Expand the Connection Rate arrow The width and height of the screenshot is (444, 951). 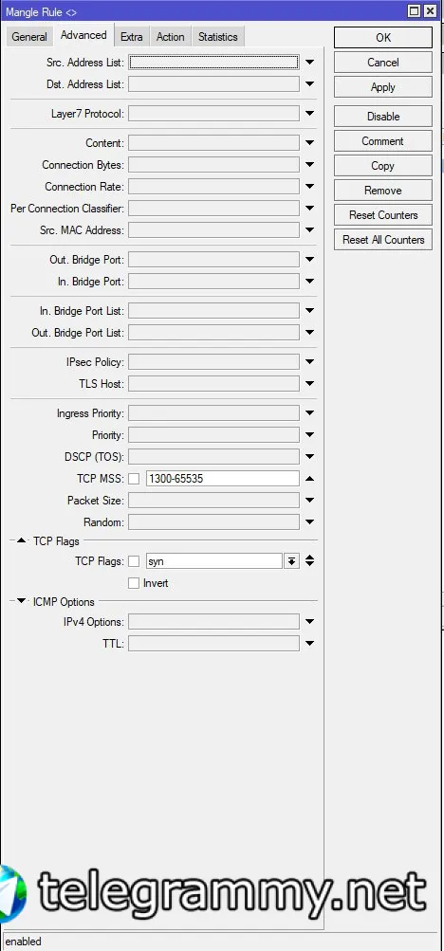(x=309, y=186)
